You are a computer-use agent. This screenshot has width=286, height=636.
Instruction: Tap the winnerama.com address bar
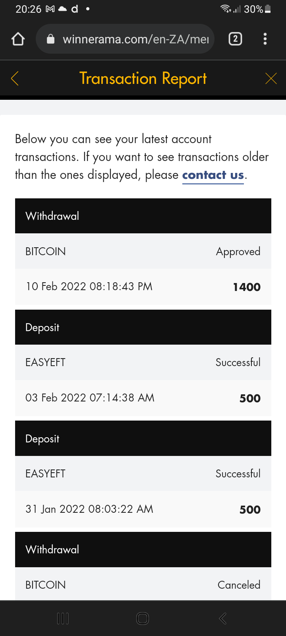[135, 39]
